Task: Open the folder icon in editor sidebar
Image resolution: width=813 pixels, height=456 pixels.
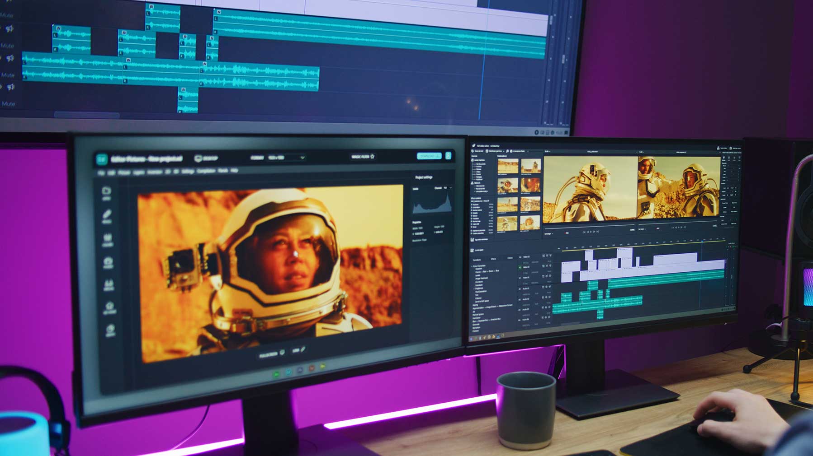Action: pyautogui.click(x=107, y=192)
